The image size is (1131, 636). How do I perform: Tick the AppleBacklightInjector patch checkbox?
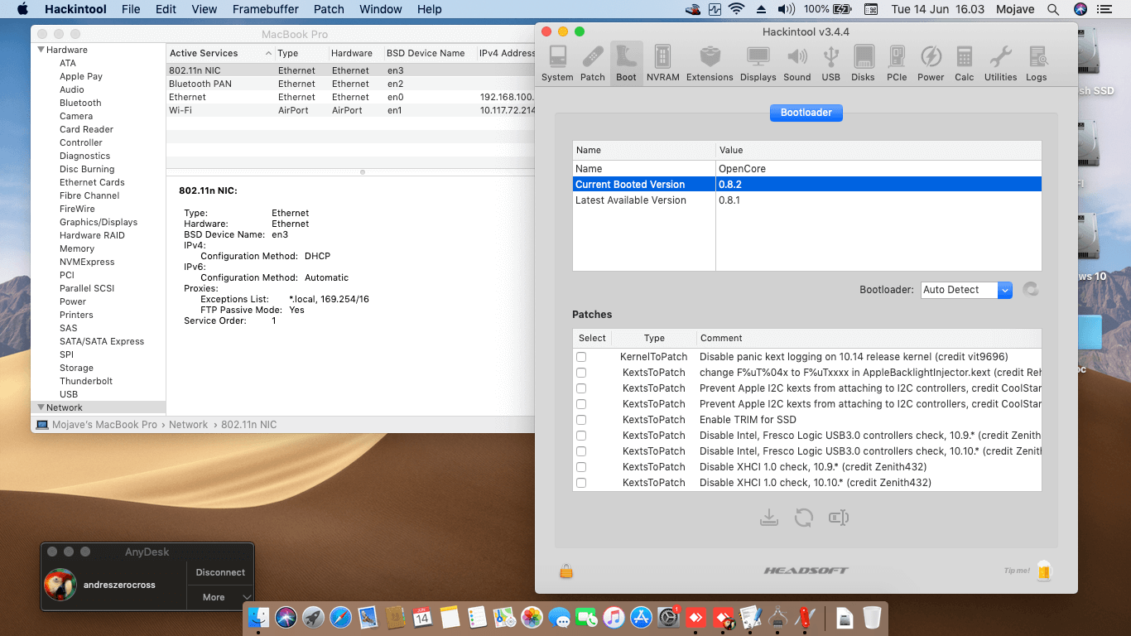[581, 373]
